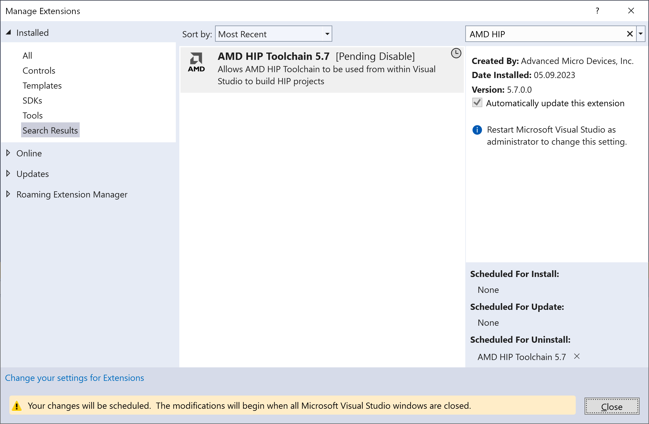Click the pending clock icon on extension entry
649x424 pixels.
point(456,53)
